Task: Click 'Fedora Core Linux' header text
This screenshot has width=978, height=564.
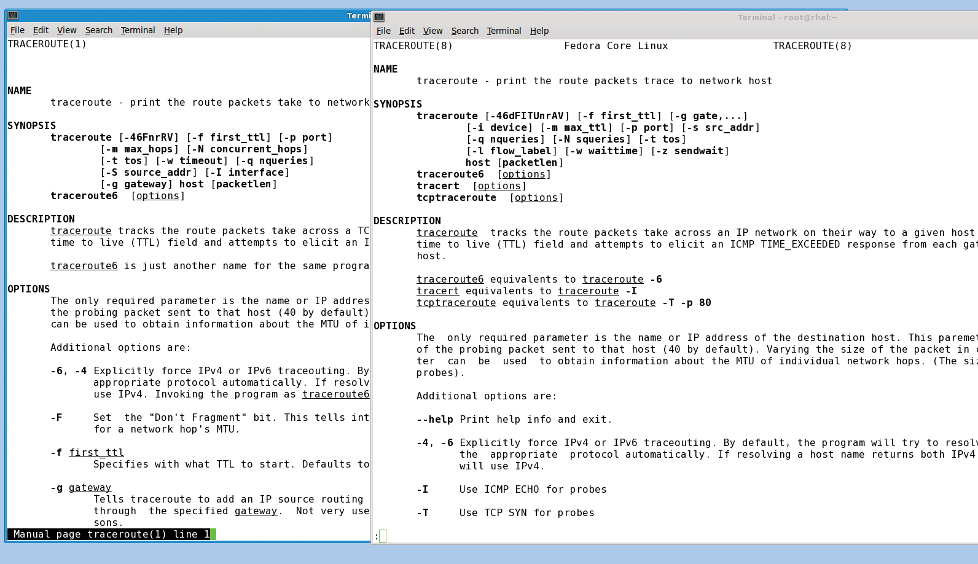Action: 616,46
